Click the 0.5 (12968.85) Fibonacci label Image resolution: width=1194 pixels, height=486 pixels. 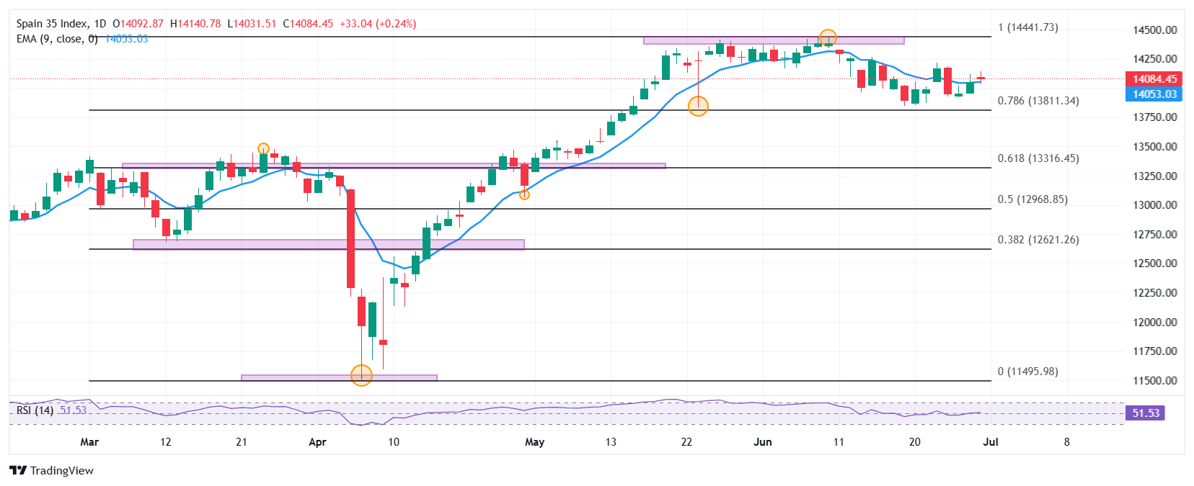1032,199
